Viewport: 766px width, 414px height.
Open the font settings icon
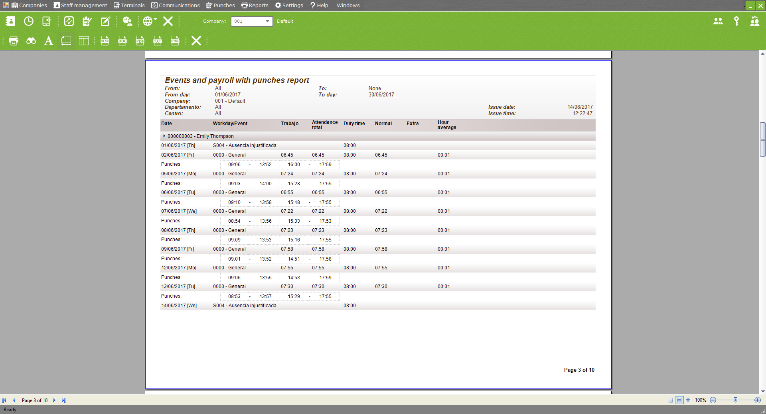48,41
